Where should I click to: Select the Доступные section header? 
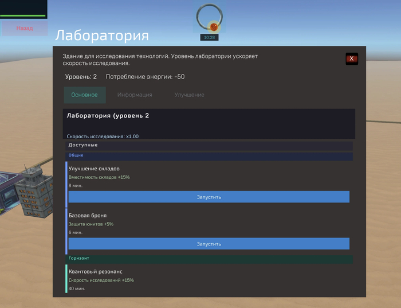(x=209, y=145)
